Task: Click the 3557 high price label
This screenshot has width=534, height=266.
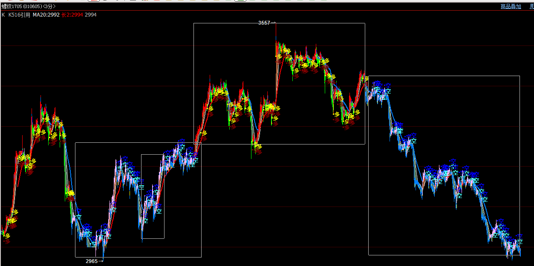Action: click(264, 23)
